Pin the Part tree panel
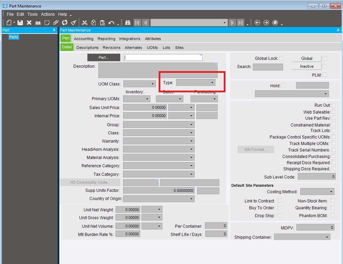This screenshot has height=264, width=343. click(x=54, y=30)
